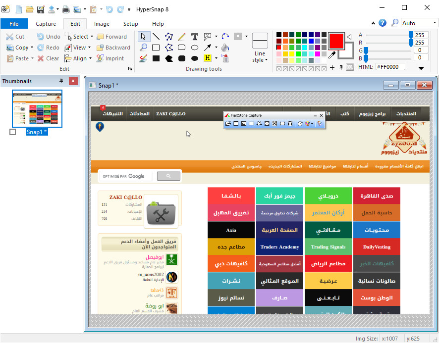This screenshot has height=343, width=439.
Task: Pin the Thumbnails panel
Action: click(61, 81)
